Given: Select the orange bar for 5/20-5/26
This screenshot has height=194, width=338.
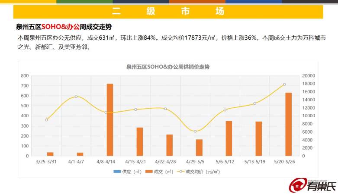Looking at the screenshot, I should 288,125.
